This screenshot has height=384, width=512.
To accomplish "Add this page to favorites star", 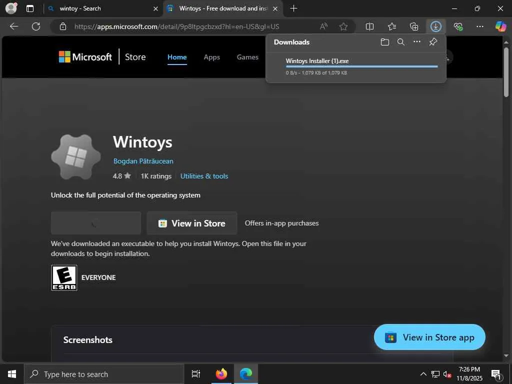I will (343, 26).
